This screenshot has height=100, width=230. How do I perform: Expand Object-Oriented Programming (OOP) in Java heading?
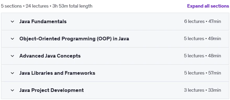tap(74, 39)
